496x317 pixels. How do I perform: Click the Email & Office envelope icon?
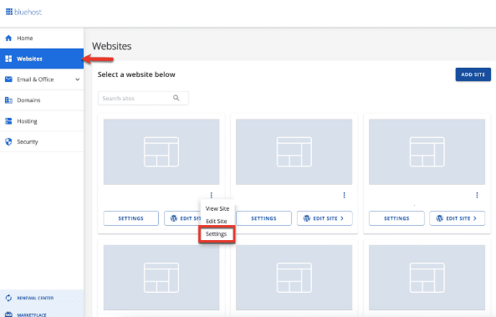(x=8, y=79)
